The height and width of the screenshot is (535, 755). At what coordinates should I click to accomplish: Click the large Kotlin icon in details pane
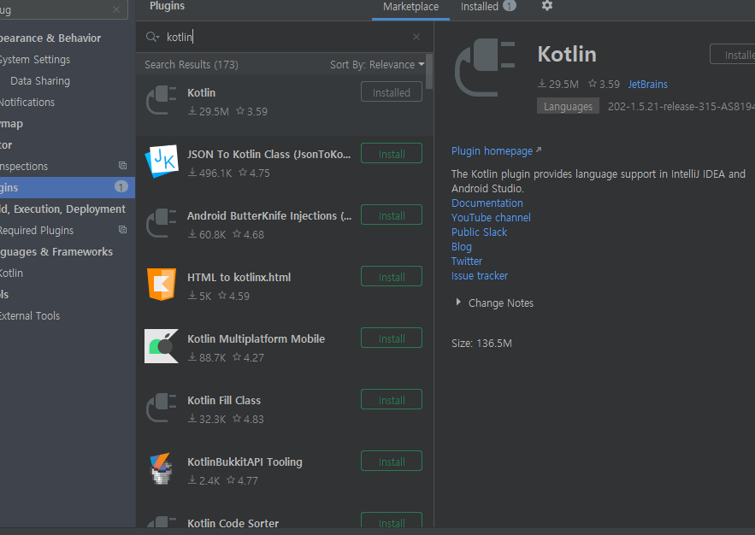(x=486, y=68)
